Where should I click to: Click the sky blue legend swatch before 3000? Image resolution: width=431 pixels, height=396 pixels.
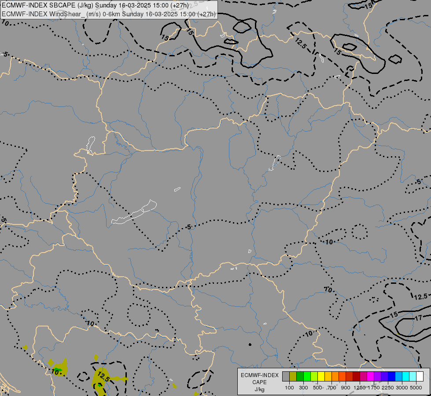[x=399, y=377]
